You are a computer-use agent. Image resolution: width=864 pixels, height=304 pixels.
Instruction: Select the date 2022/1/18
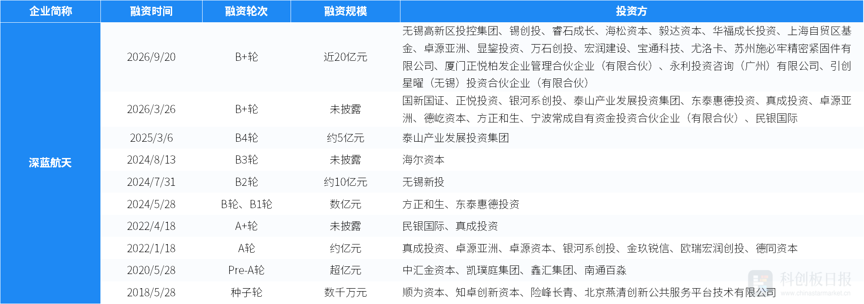pos(152,248)
